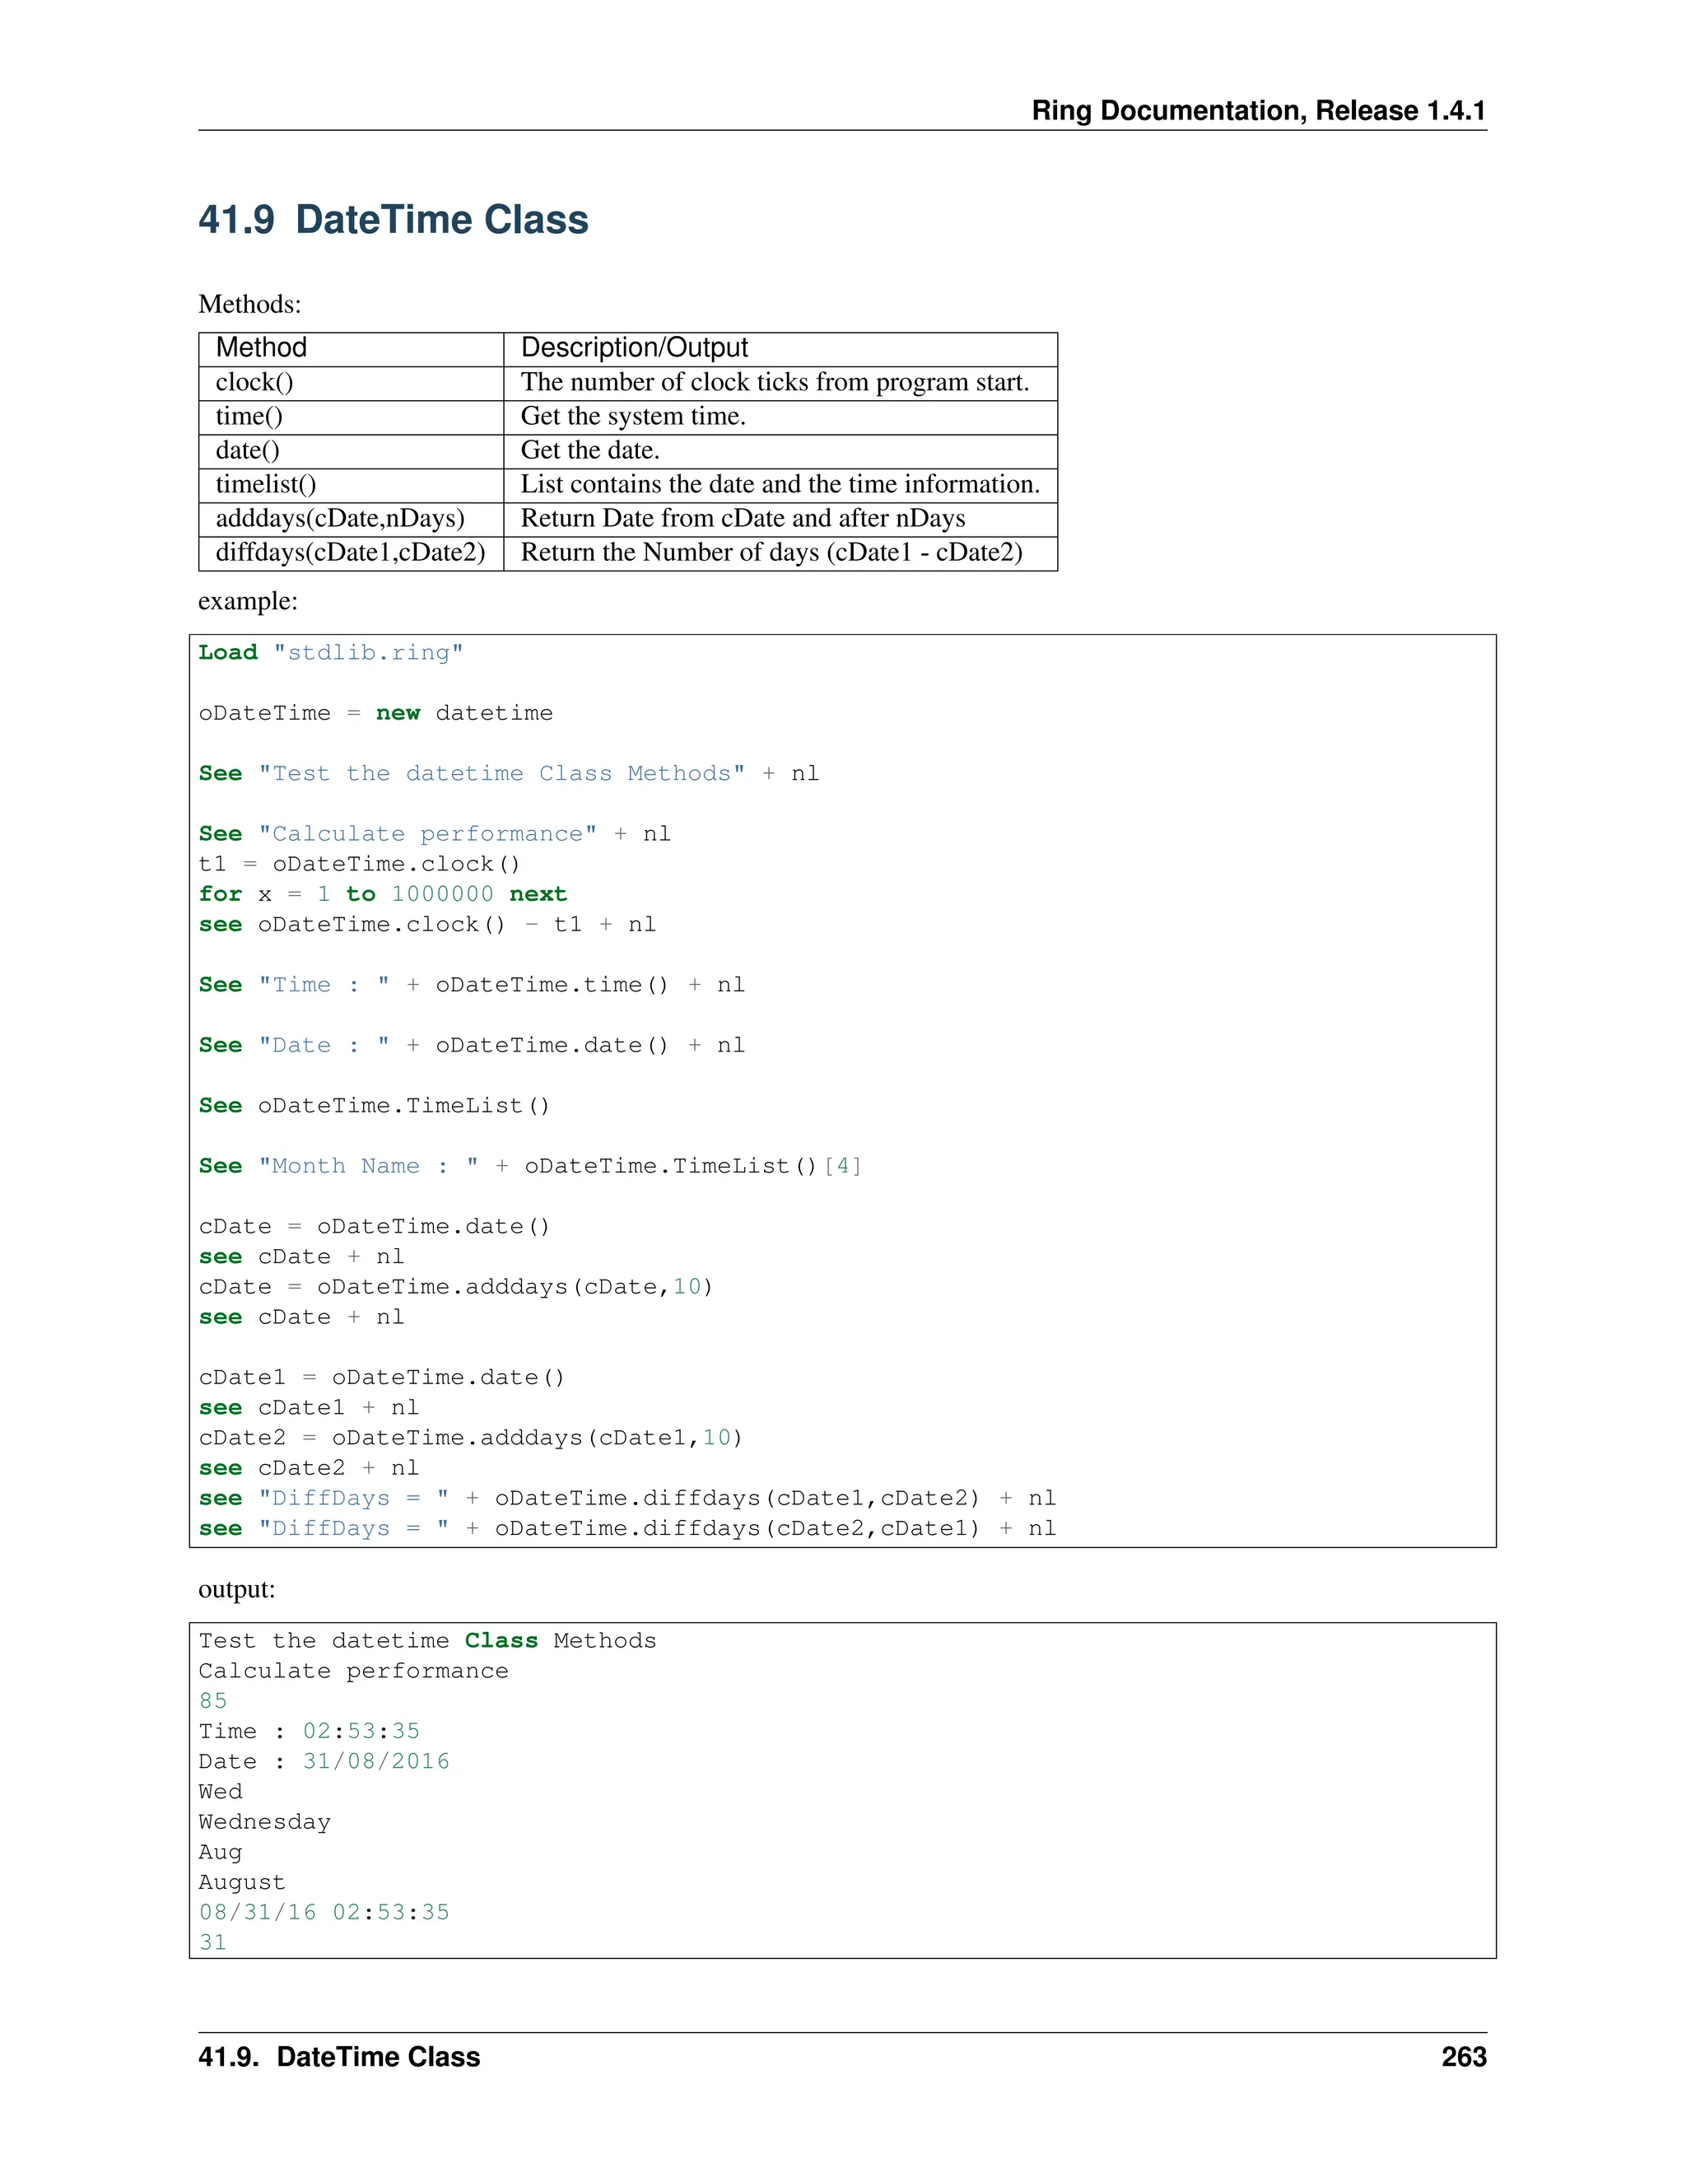The width and height of the screenshot is (1686, 2182).
Task: Click page number 263 in the footer
Action: pyautogui.click(x=1463, y=2057)
